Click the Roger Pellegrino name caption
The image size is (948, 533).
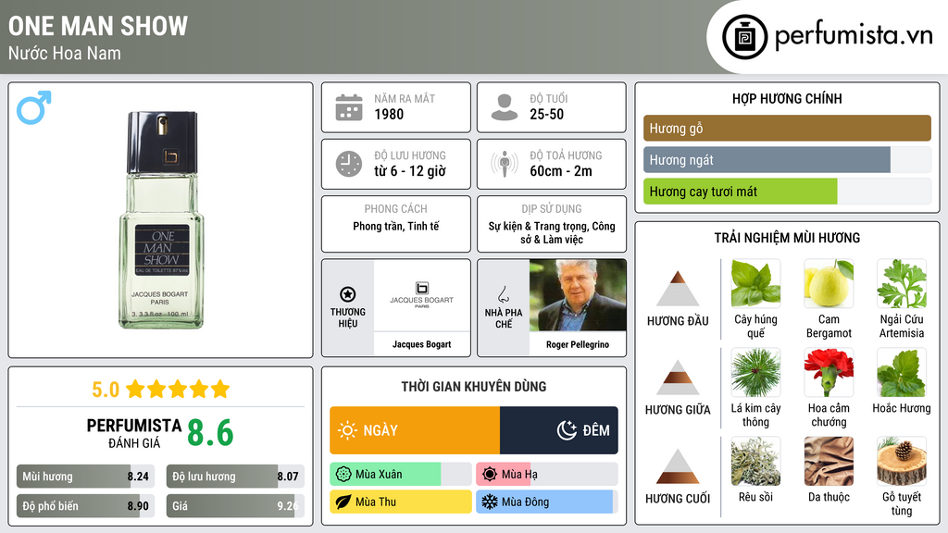pos(578,344)
